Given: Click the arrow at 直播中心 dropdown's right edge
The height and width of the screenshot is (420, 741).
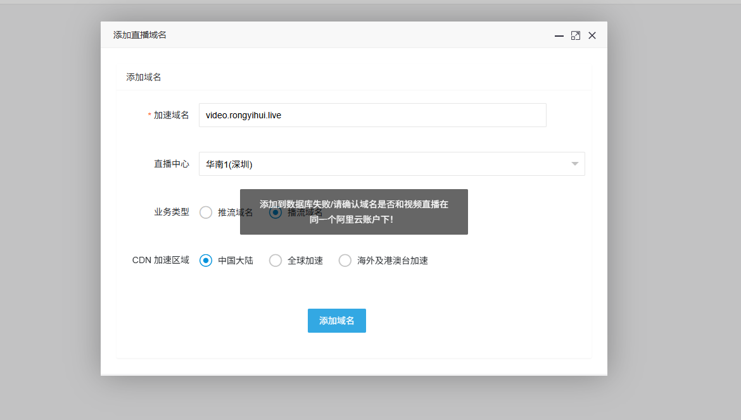Looking at the screenshot, I should click(x=575, y=164).
